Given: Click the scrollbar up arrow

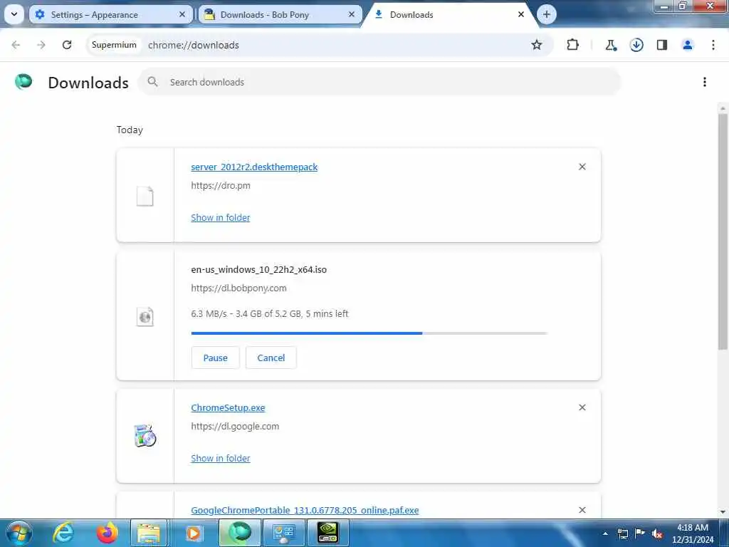Looking at the screenshot, I should [x=723, y=108].
